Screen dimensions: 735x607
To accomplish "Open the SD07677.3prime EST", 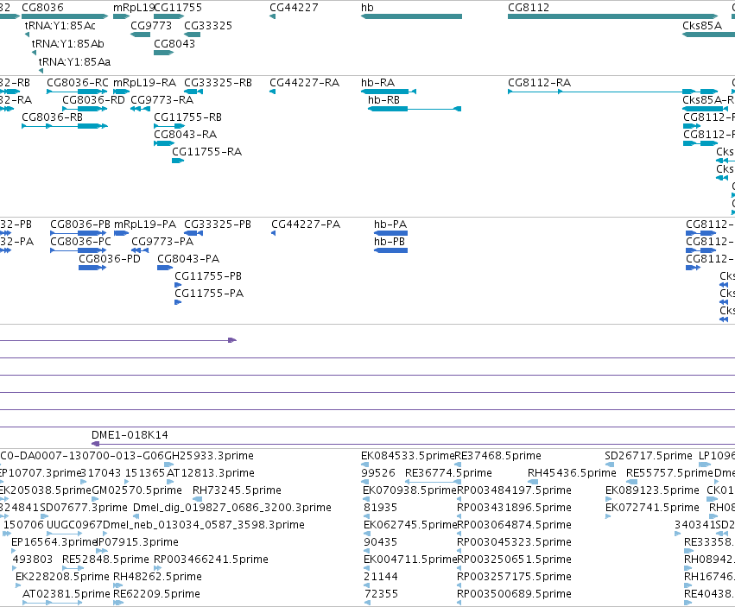I will point(44,516).
